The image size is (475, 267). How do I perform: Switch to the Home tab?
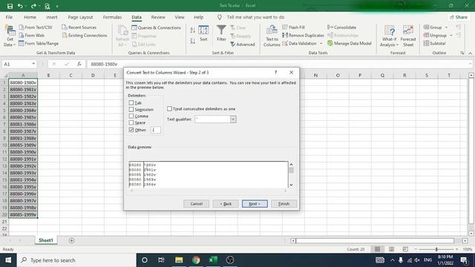pos(30,17)
